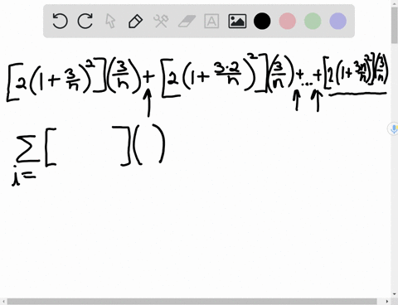
Task: Open the tools settings icon
Action: (x=161, y=21)
